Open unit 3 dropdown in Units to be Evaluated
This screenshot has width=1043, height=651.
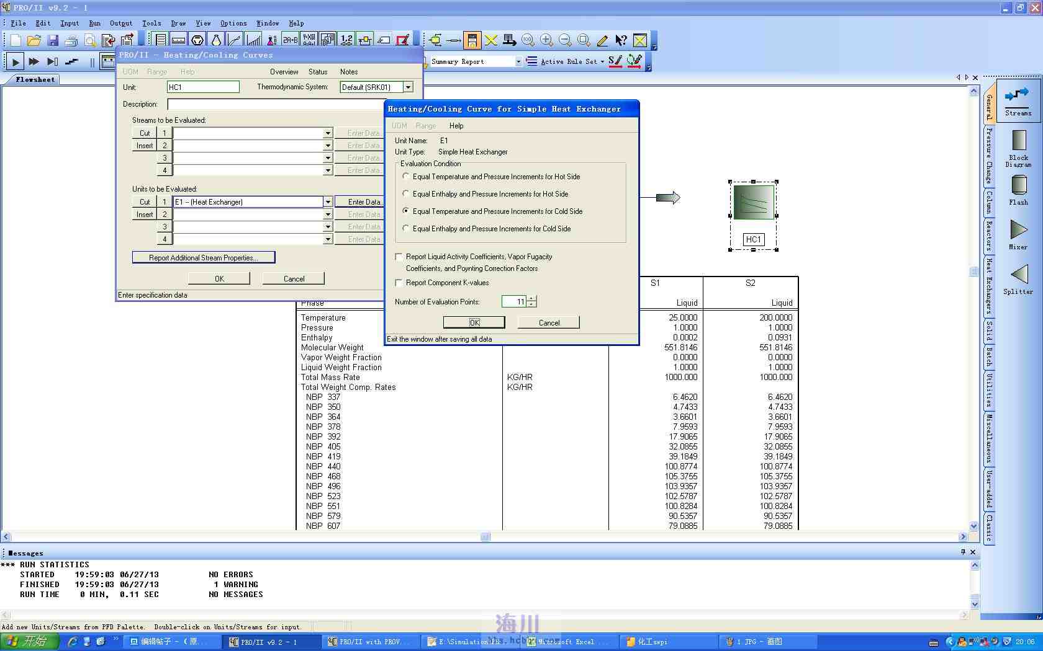[x=328, y=227]
